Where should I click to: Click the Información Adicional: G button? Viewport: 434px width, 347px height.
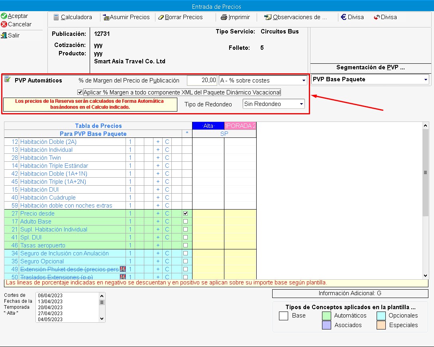tap(350, 293)
